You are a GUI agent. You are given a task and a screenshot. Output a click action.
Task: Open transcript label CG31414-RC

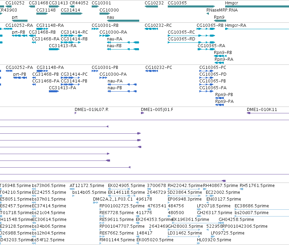74,32
